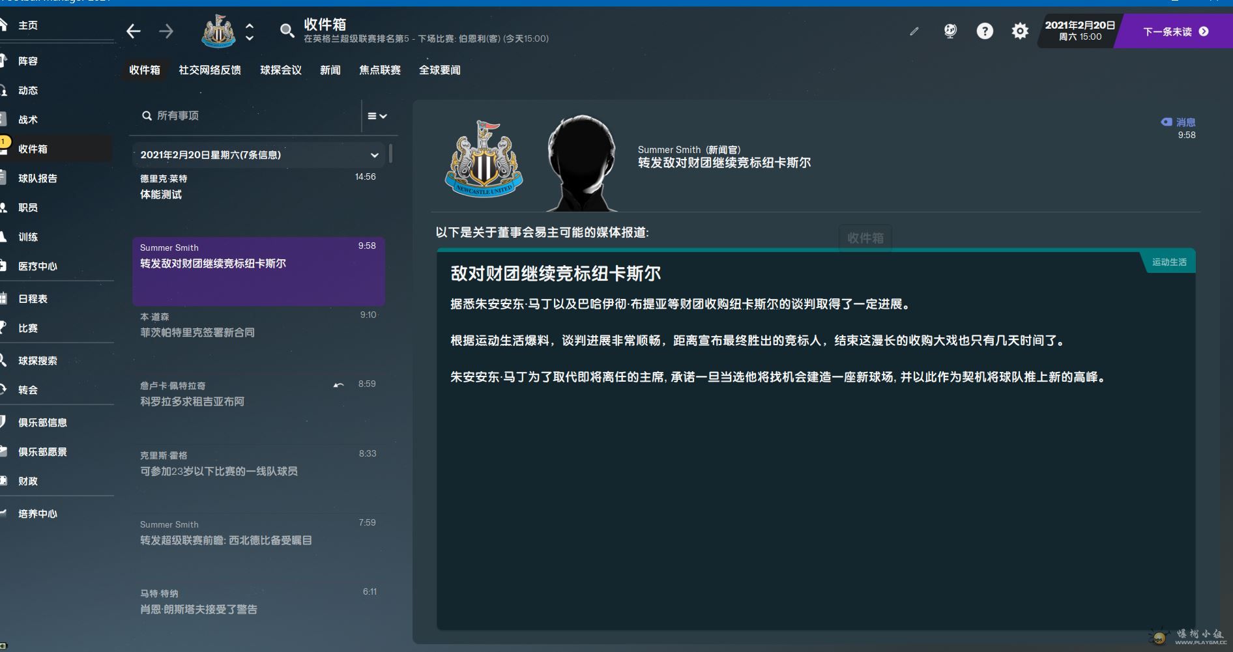This screenshot has height=652, width=1233.
Task: Open the 战术 sidebar menu item
Action: 28,120
